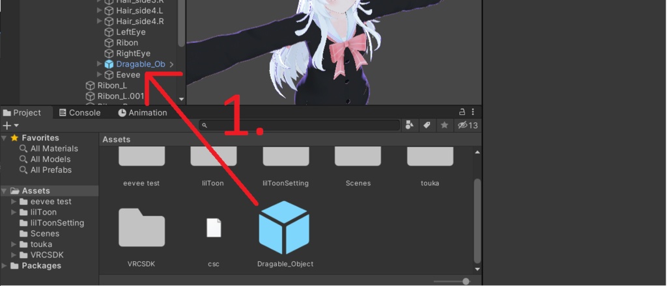Click the Hierarchy vertical scrollbar thumb
This screenshot has height=286, width=667.
pyautogui.click(x=182, y=23)
